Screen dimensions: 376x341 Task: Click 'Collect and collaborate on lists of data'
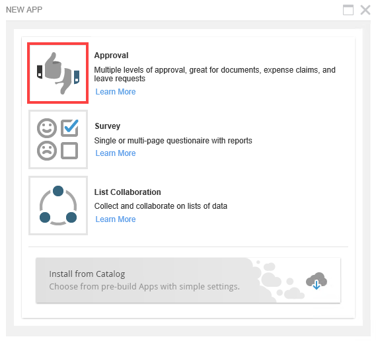point(161,206)
